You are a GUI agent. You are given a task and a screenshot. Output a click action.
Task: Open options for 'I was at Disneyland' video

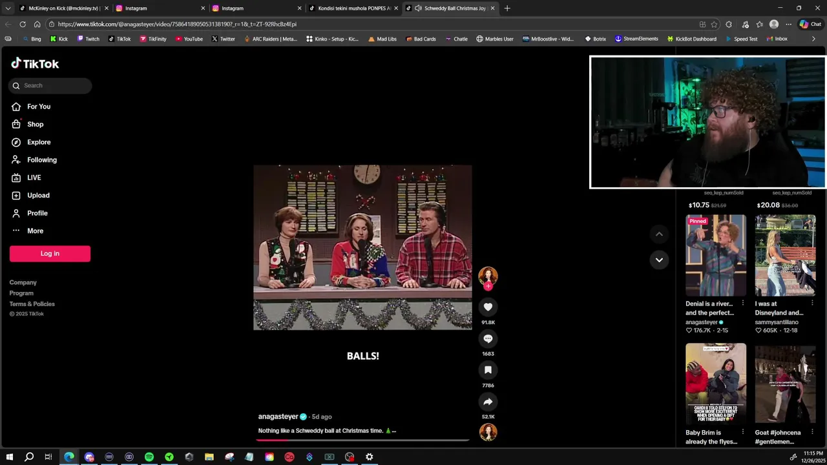[x=811, y=304]
